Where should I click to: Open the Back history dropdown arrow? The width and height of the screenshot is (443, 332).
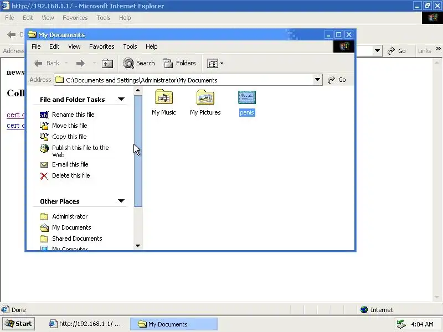[66, 63]
